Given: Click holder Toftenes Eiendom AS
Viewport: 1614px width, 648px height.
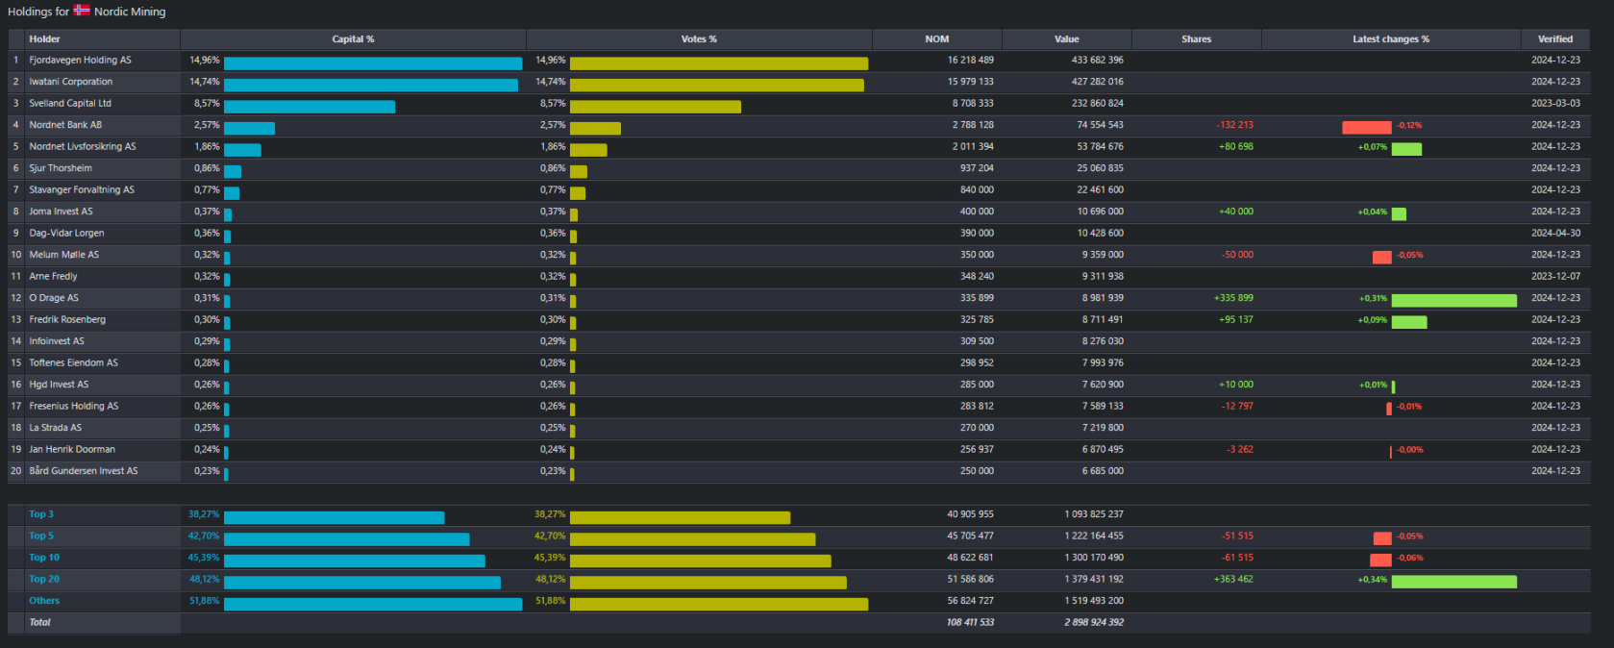Looking at the screenshot, I should (x=73, y=362).
